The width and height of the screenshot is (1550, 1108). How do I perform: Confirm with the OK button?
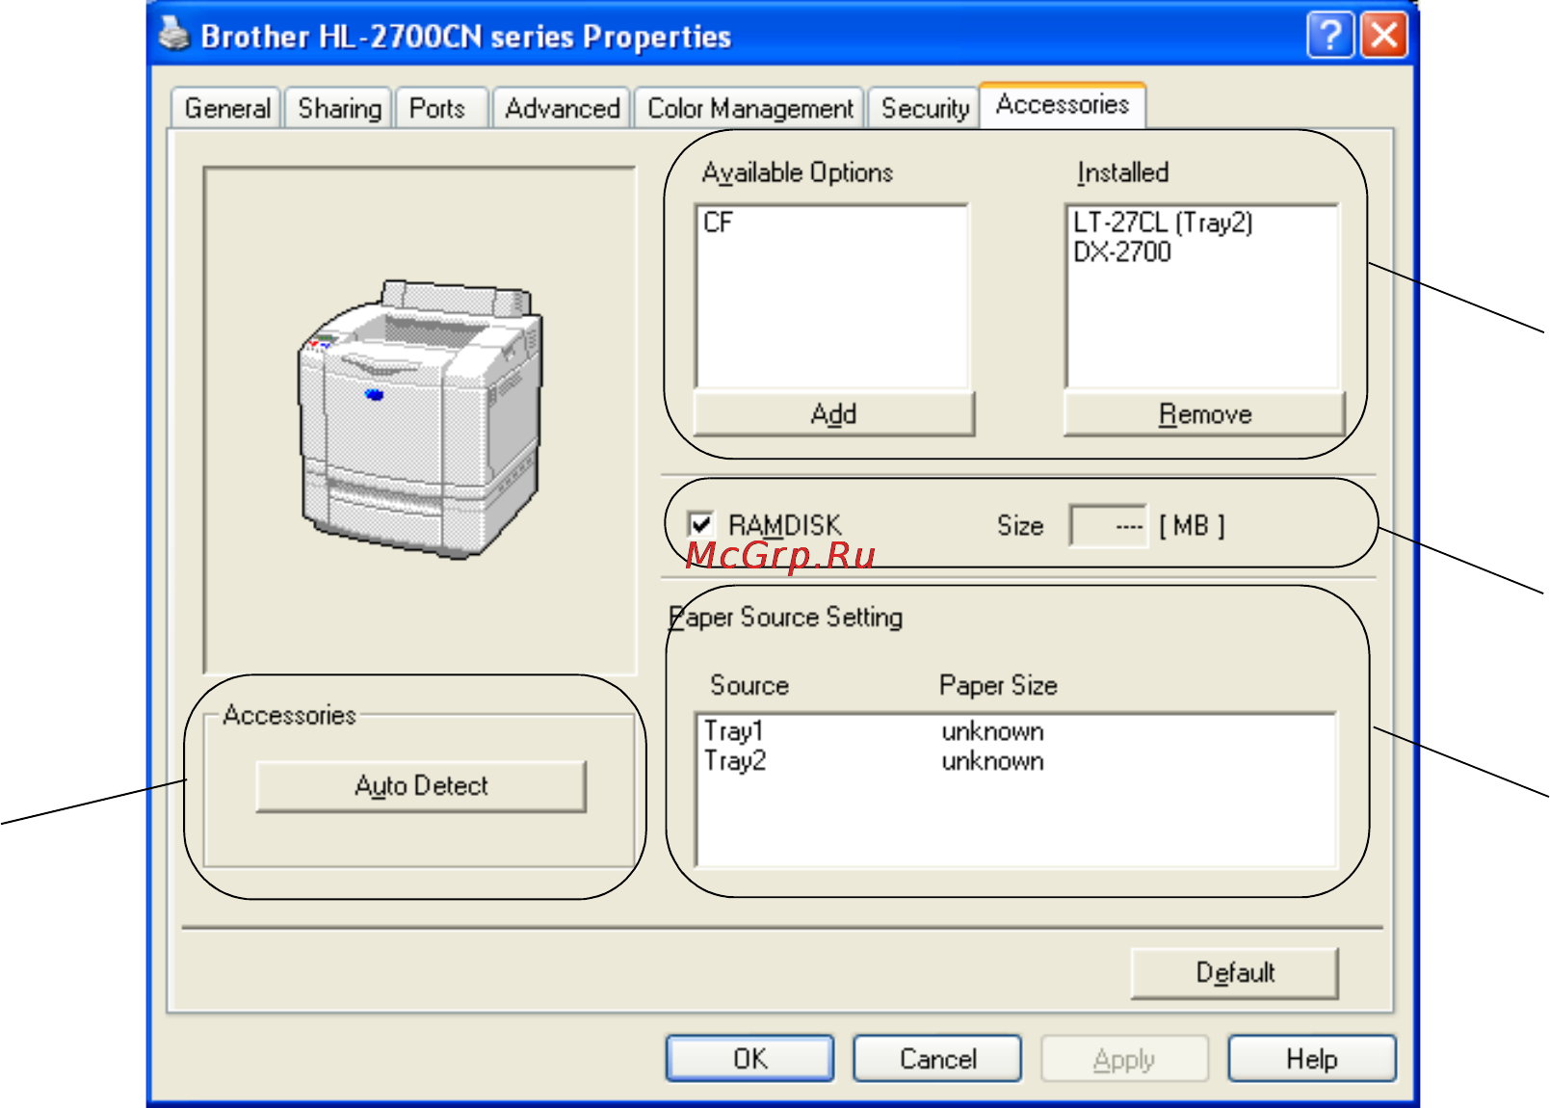pos(749,1059)
